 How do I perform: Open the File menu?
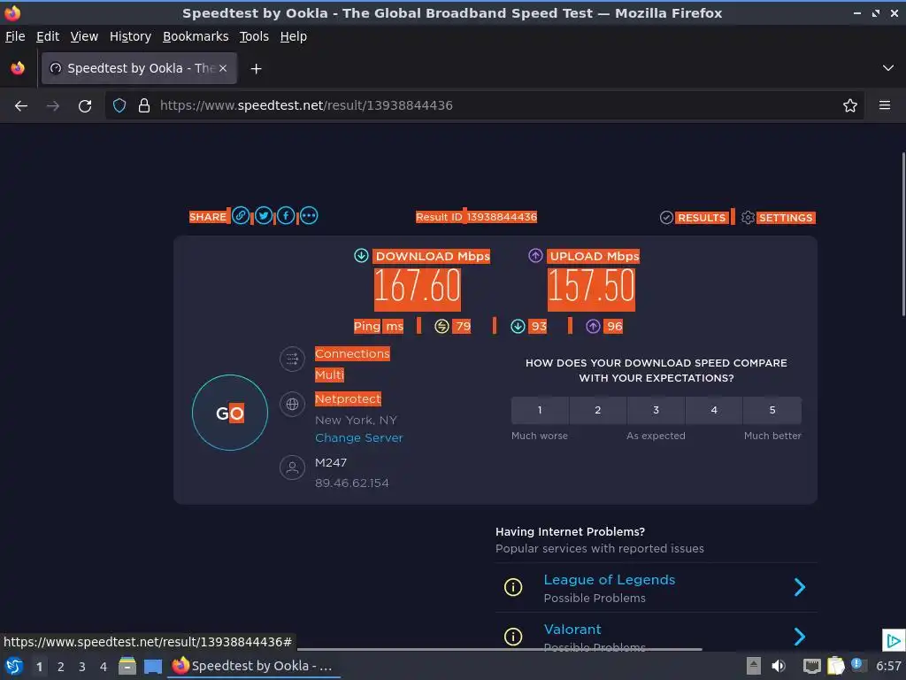[x=15, y=36]
